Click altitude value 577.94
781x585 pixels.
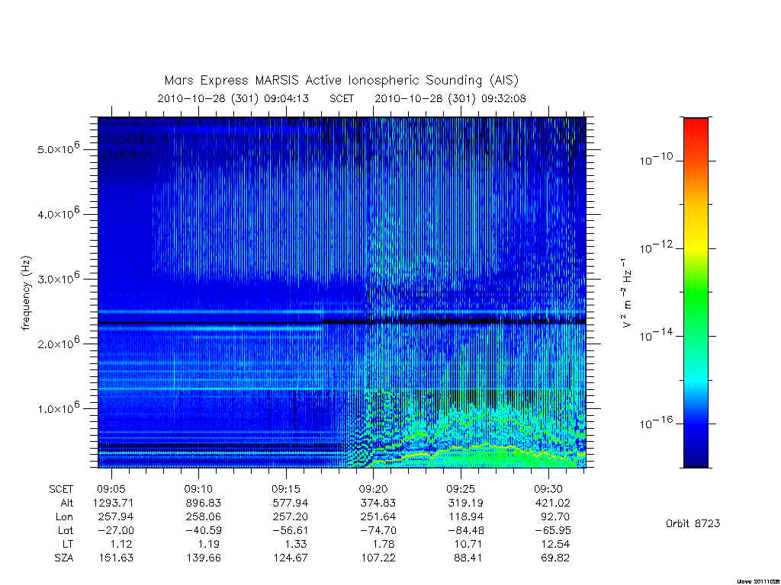[x=291, y=503]
